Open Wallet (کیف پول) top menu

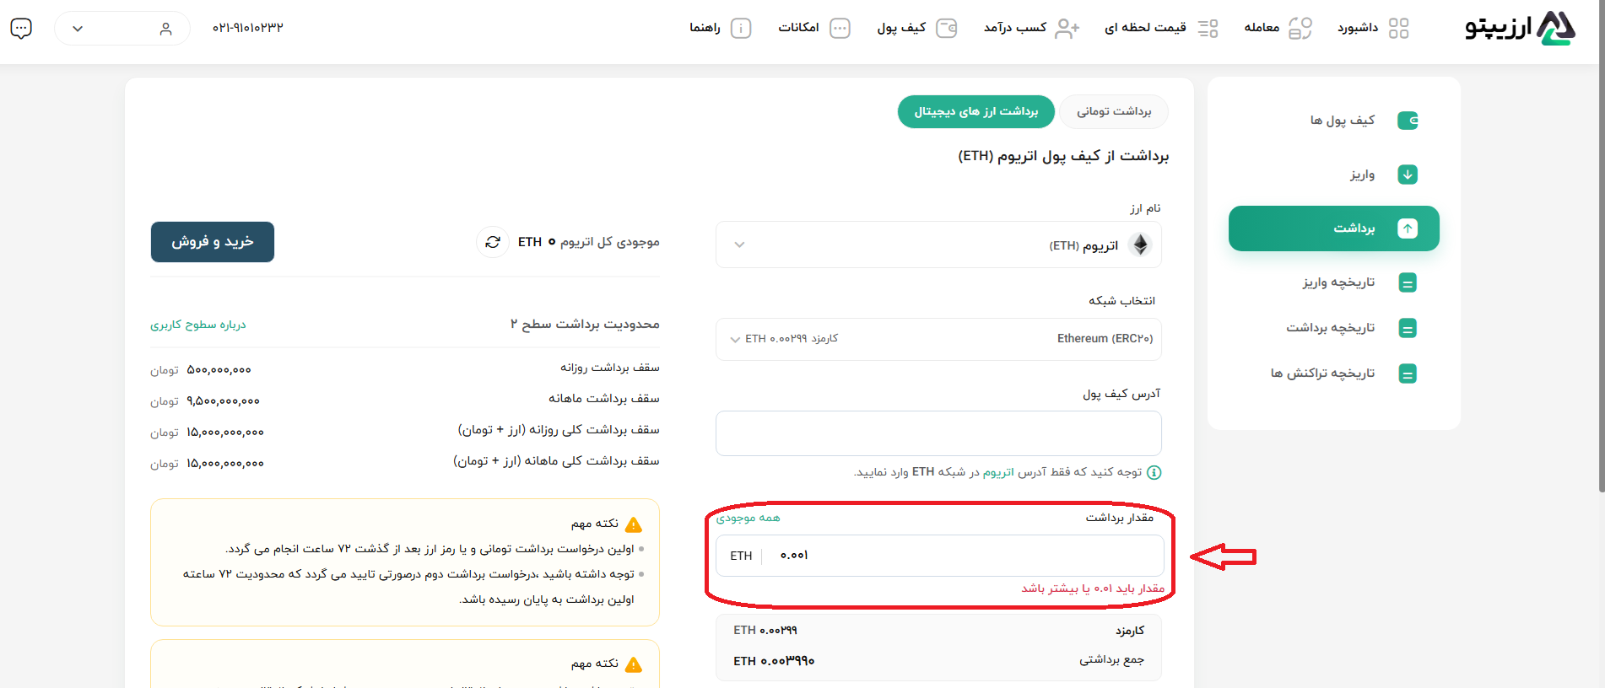[x=901, y=28]
